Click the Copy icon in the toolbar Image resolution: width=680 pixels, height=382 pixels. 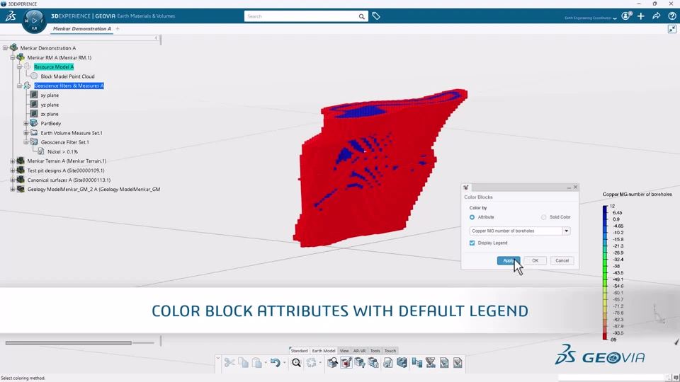coord(243,362)
